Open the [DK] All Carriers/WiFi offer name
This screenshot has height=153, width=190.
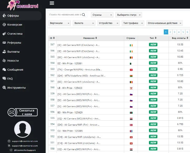pyautogui.click(x=78, y=125)
